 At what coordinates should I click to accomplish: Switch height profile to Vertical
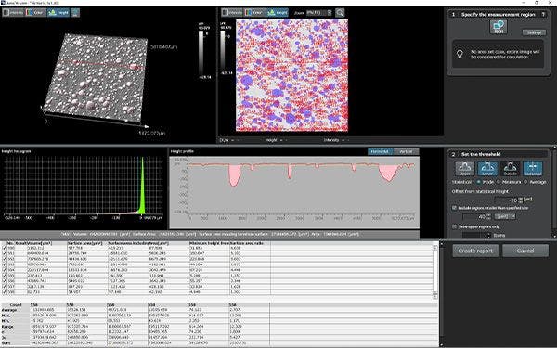click(406, 151)
